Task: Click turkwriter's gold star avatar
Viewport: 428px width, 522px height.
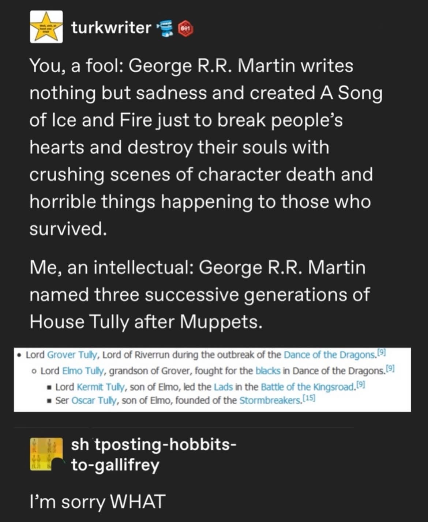Action: coord(46,27)
